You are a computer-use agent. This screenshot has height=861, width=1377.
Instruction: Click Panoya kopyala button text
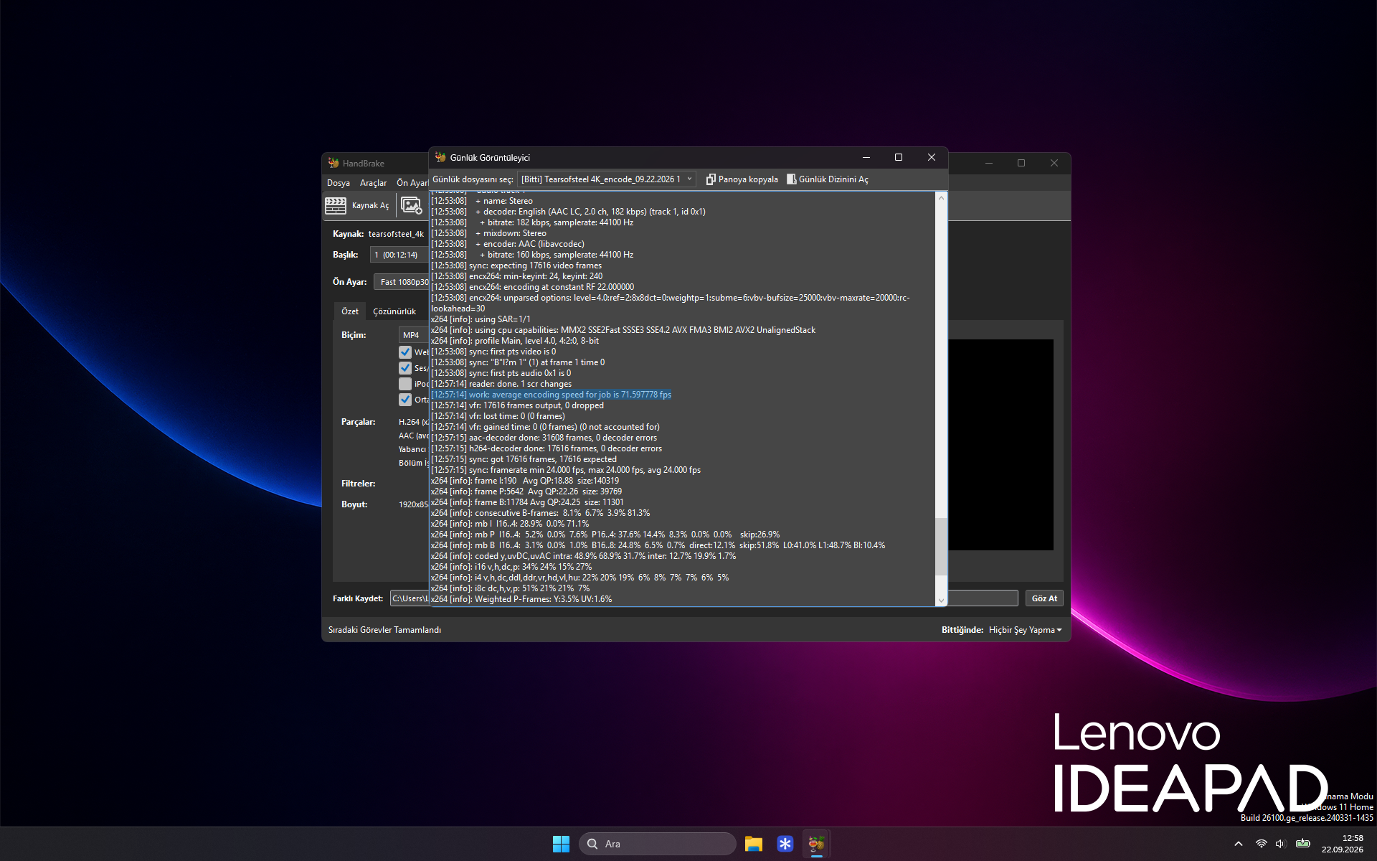pos(748,179)
